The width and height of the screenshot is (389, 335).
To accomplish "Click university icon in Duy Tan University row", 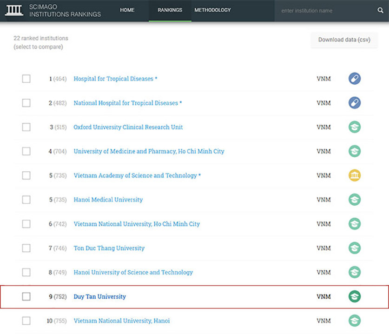I will tap(355, 296).
